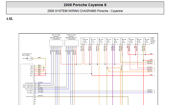Click the BRN label on the SP14 wire
This screenshot has width=171, height=105.
39,57
